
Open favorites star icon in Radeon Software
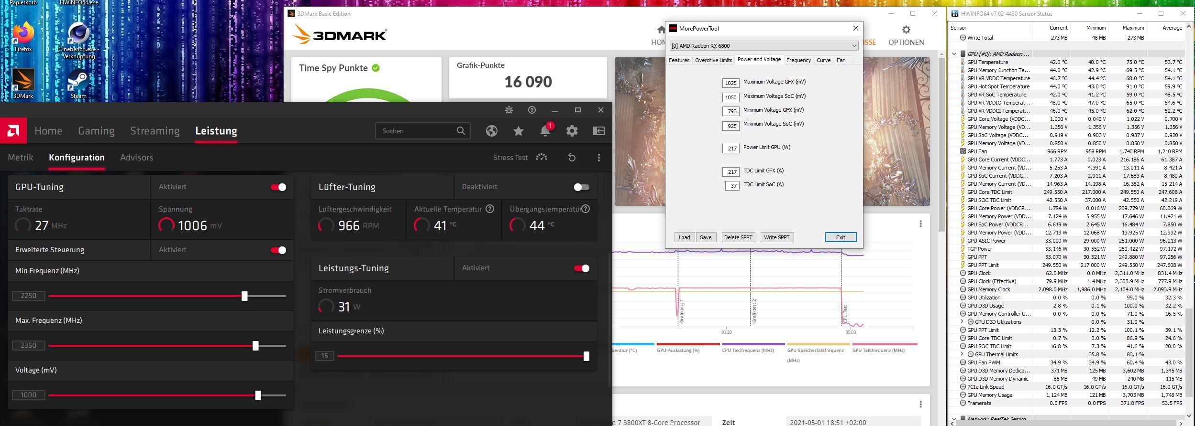click(x=519, y=131)
